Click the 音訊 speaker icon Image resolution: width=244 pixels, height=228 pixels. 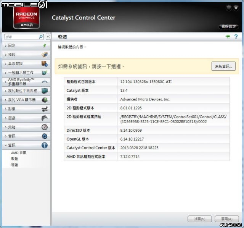[45, 136]
